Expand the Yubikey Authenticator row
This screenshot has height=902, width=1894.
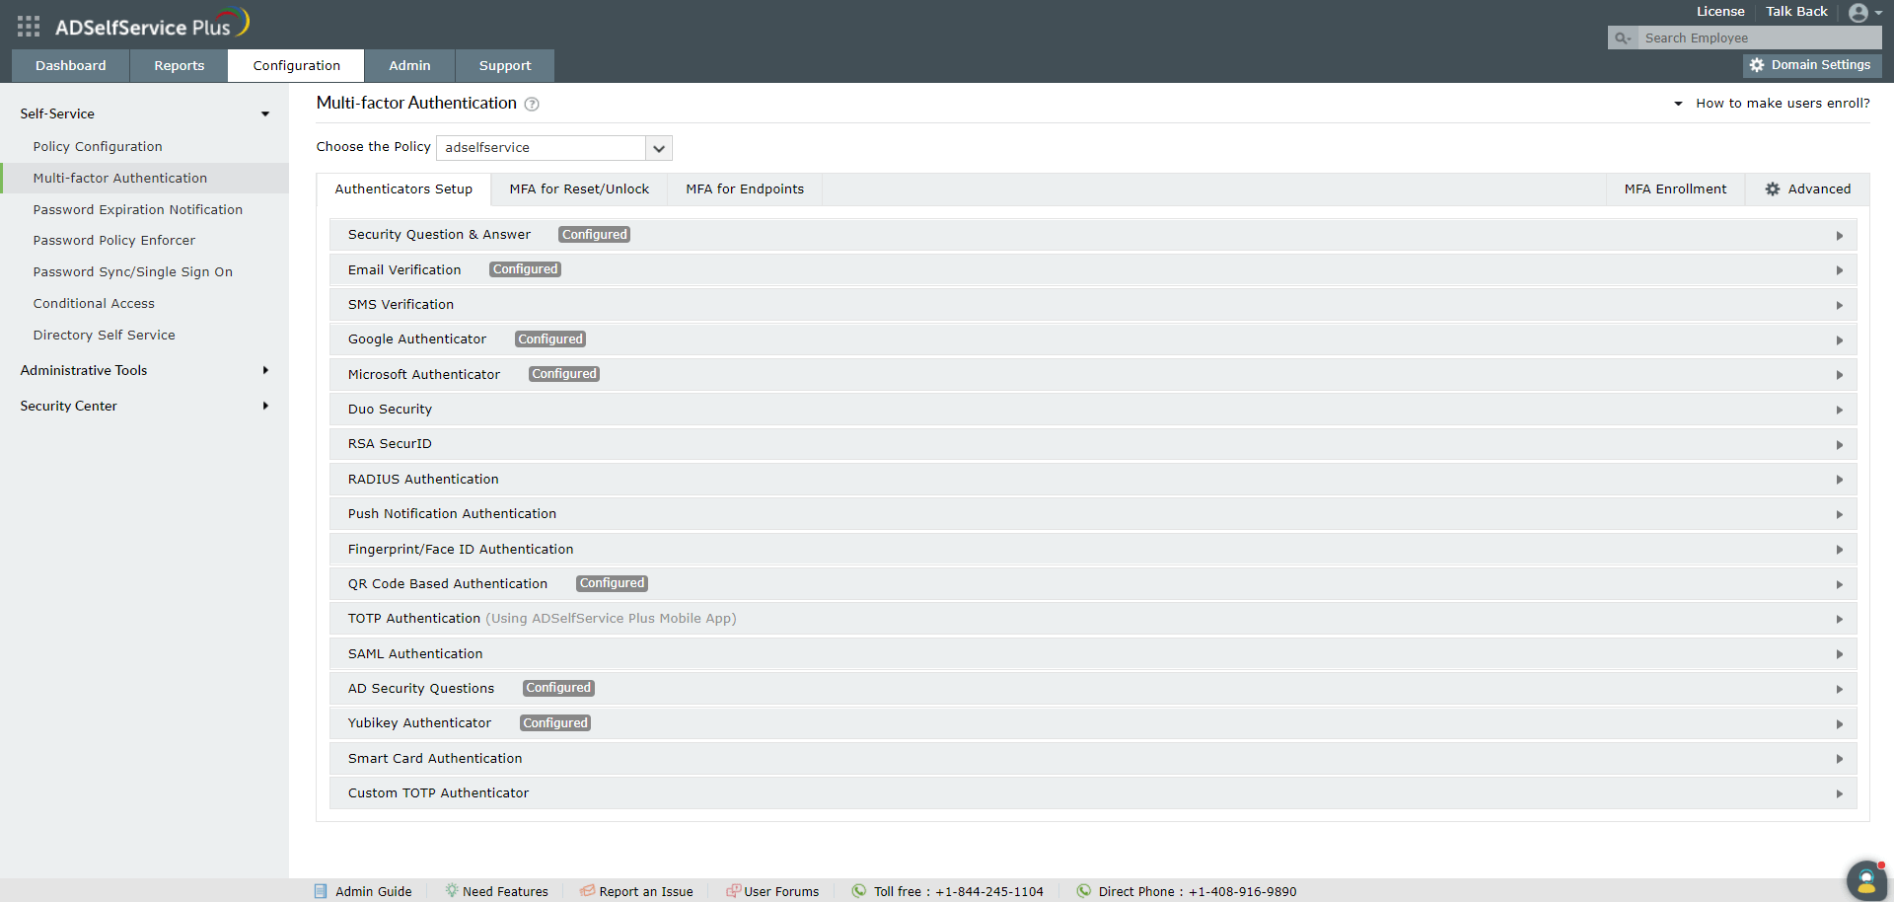tap(1093, 723)
